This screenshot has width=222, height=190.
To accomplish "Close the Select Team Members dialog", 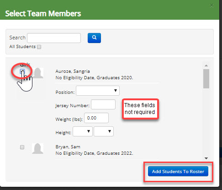I will pyautogui.click(x=211, y=5).
